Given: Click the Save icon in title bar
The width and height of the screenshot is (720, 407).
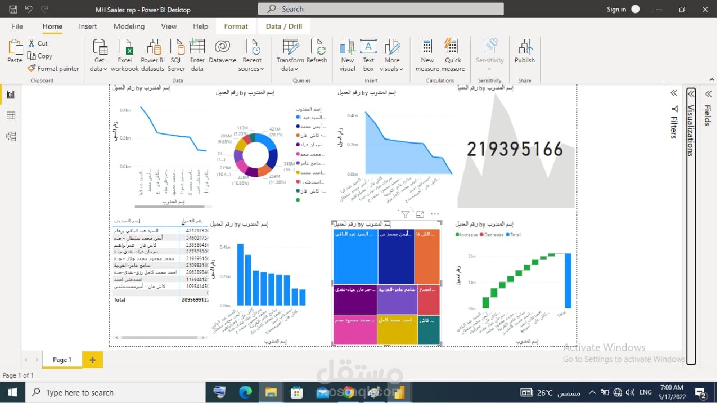Looking at the screenshot, I should pos(13,9).
